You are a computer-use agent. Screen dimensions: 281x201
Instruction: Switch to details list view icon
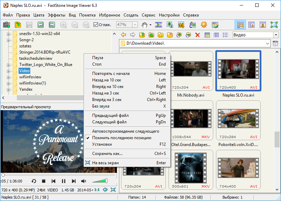point(216,35)
